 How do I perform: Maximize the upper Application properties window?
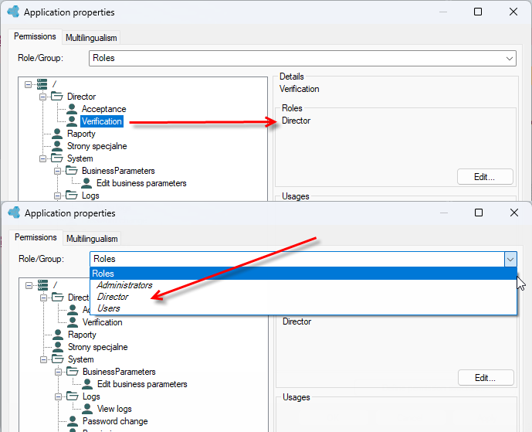coord(478,12)
